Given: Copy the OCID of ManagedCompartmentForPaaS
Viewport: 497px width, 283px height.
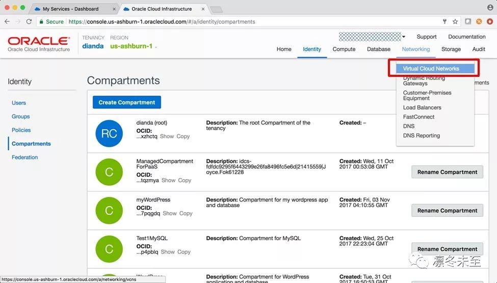Looking at the screenshot, I should click(x=185, y=180).
